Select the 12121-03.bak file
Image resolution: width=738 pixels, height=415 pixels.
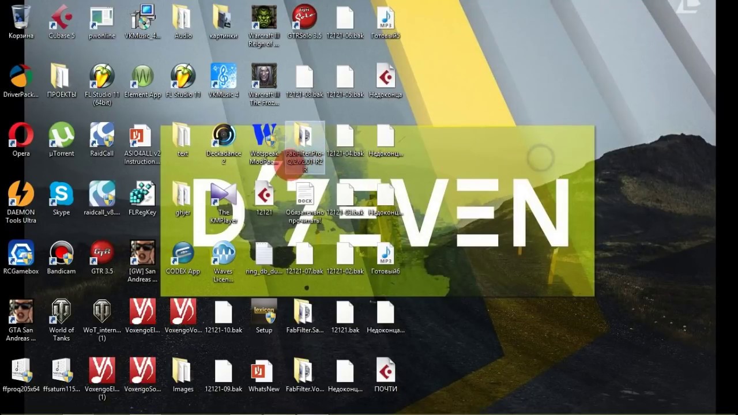(345, 198)
